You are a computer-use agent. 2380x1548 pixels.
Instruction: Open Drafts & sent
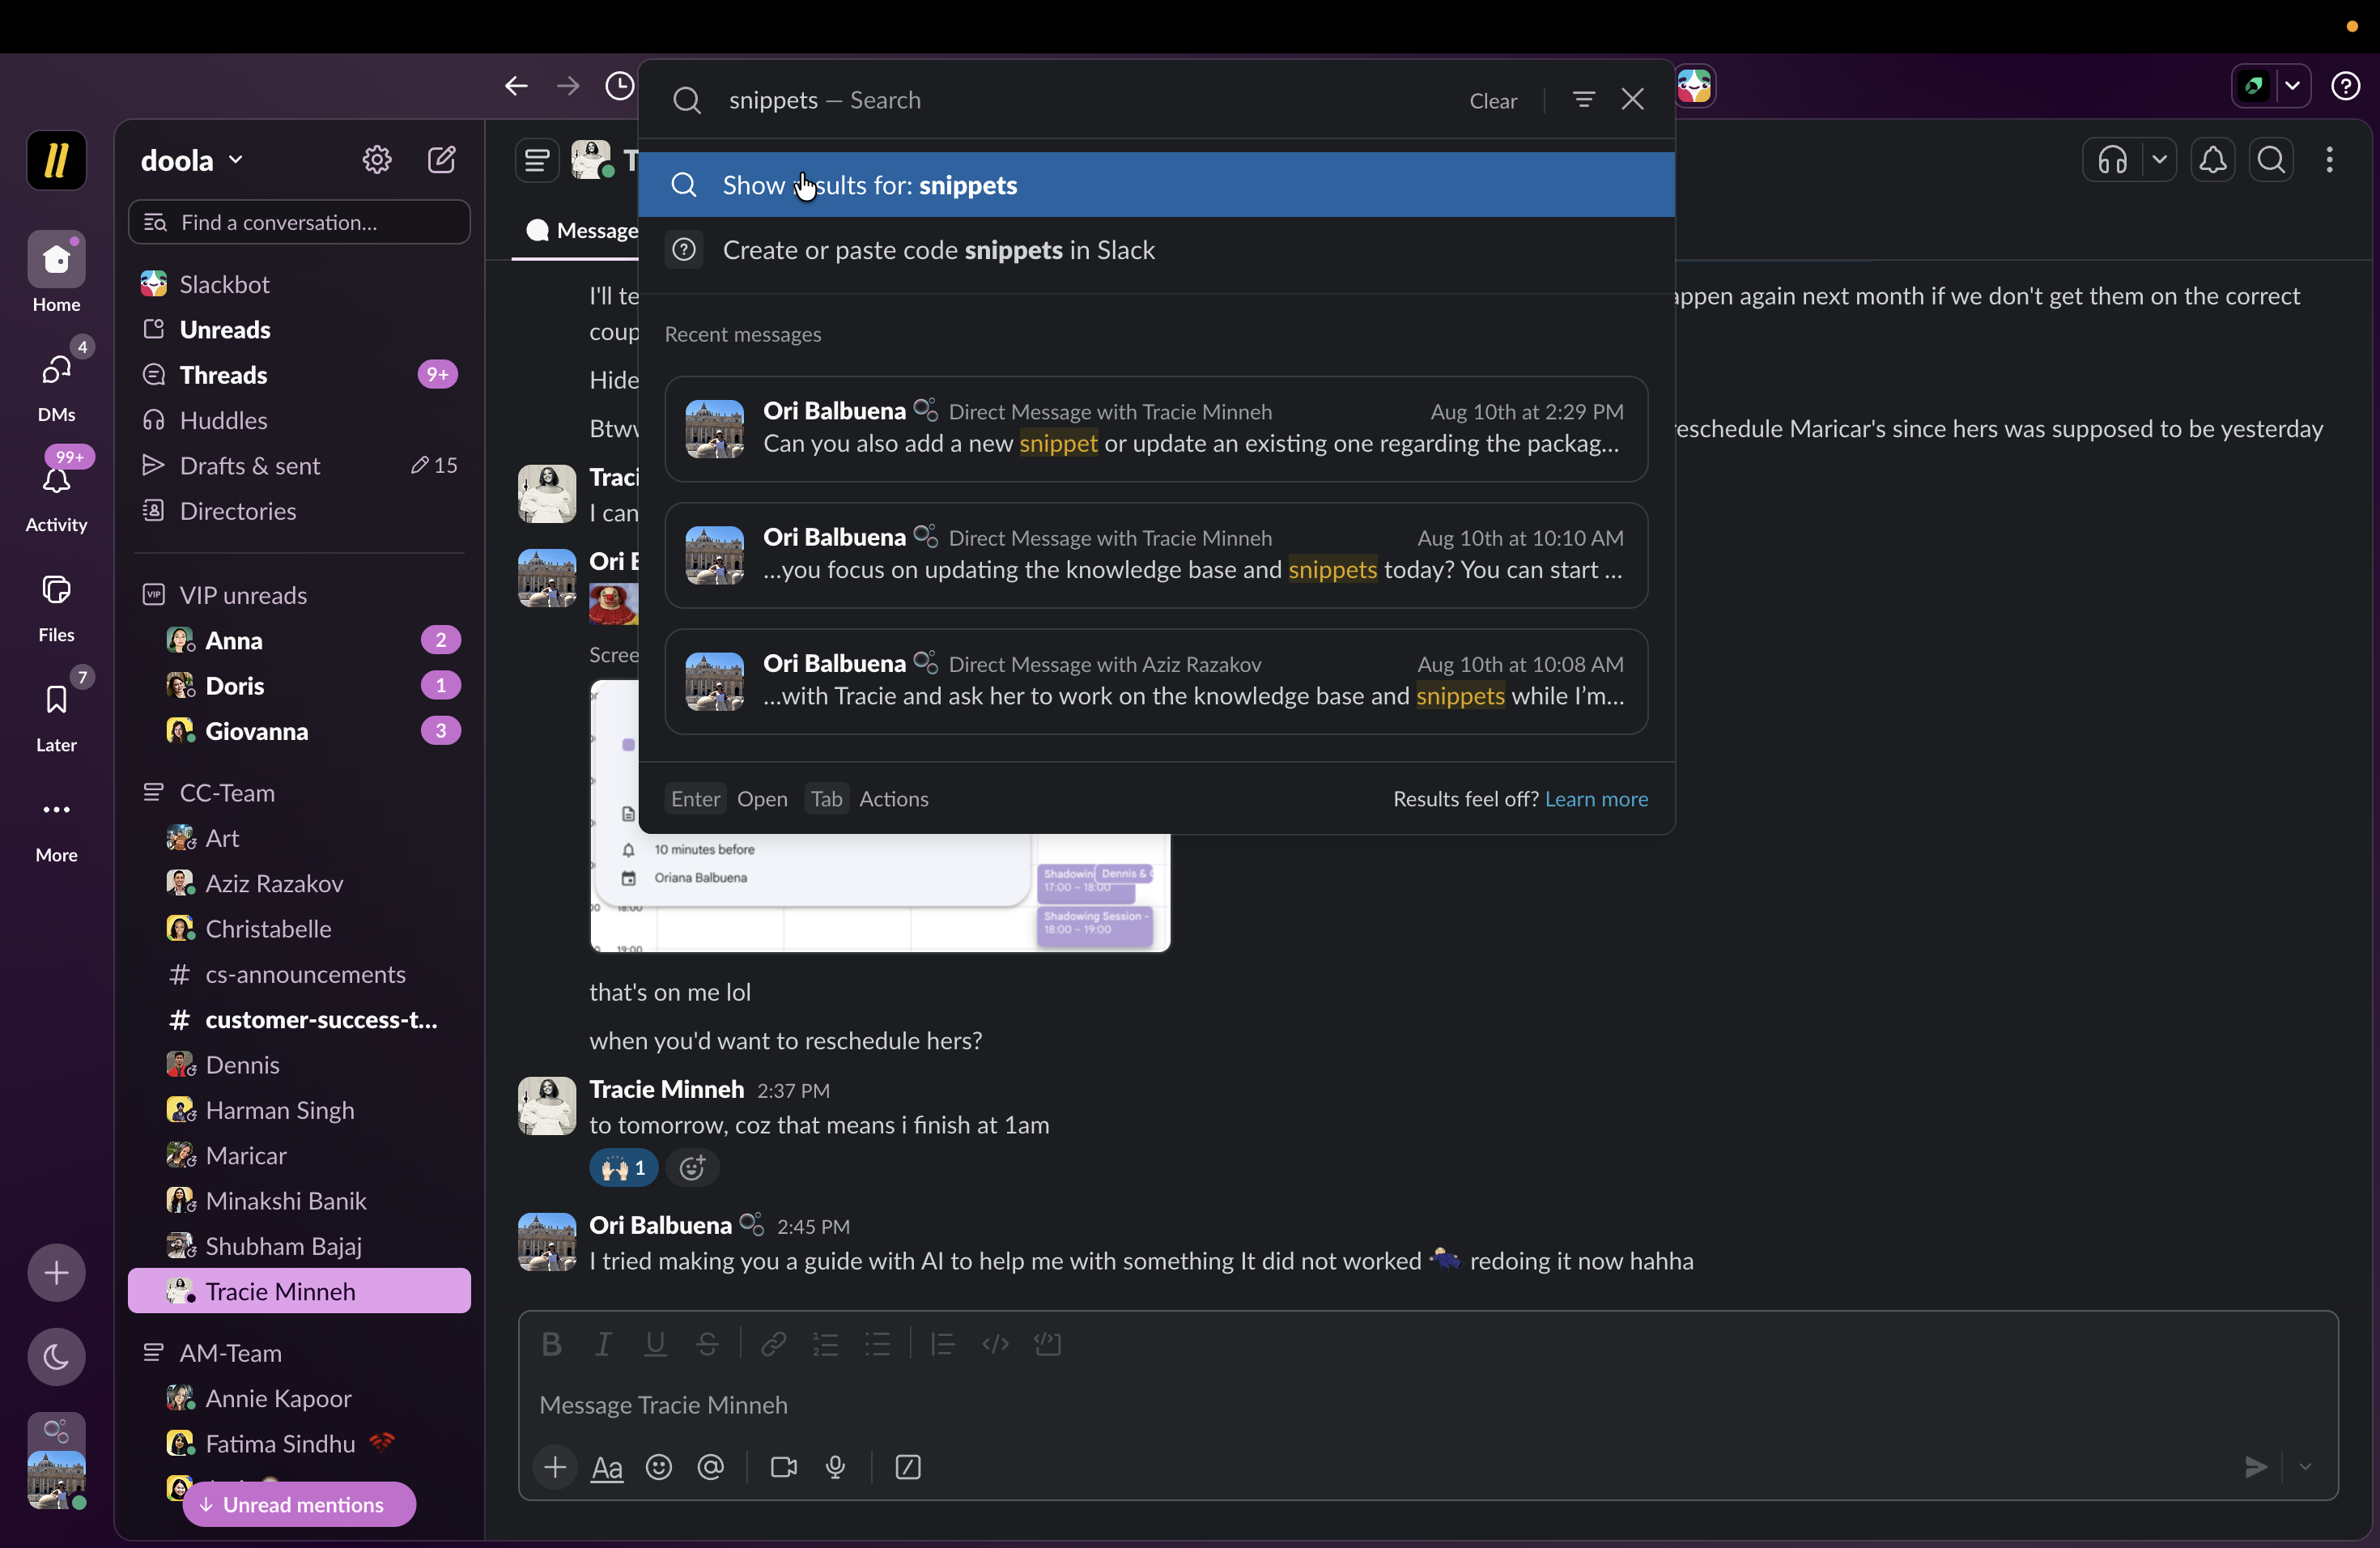pyautogui.click(x=299, y=466)
